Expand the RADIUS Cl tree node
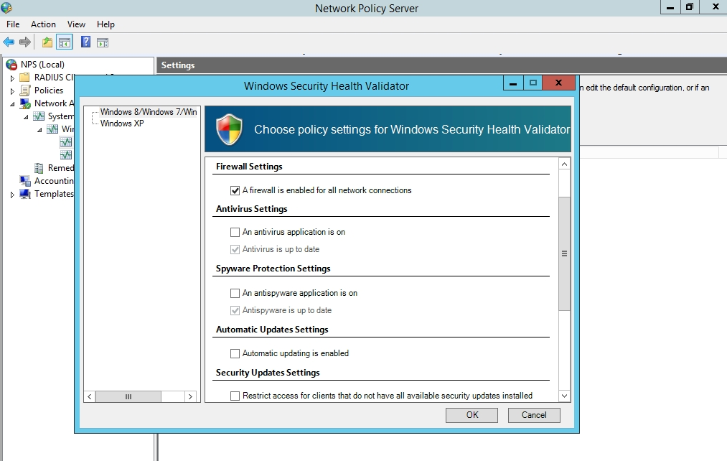The image size is (727, 461). click(x=12, y=78)
